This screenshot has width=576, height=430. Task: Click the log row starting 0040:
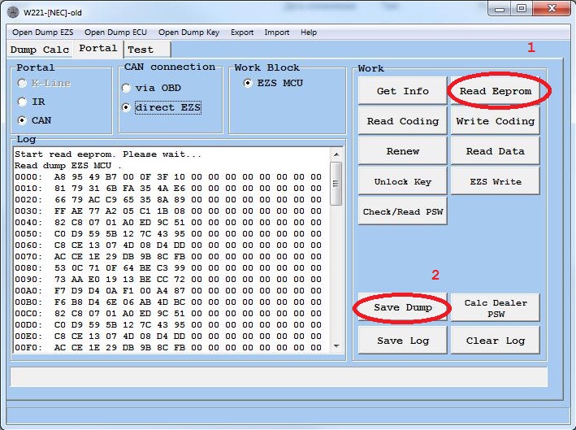[168, 223]
